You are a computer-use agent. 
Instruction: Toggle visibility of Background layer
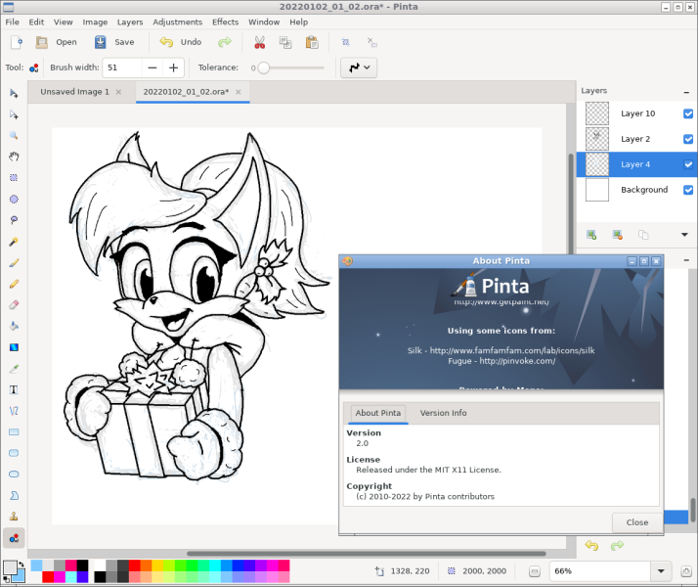click(688, 190)
